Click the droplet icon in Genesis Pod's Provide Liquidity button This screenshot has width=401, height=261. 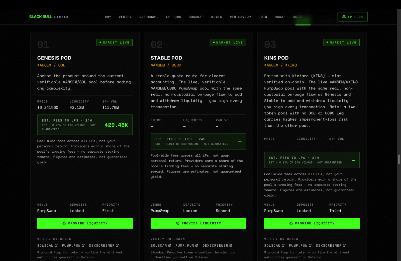(64, 223)
